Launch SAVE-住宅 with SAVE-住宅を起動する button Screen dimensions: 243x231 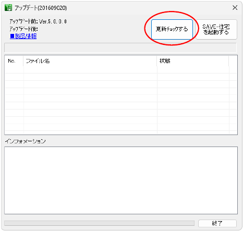point(216,29)
